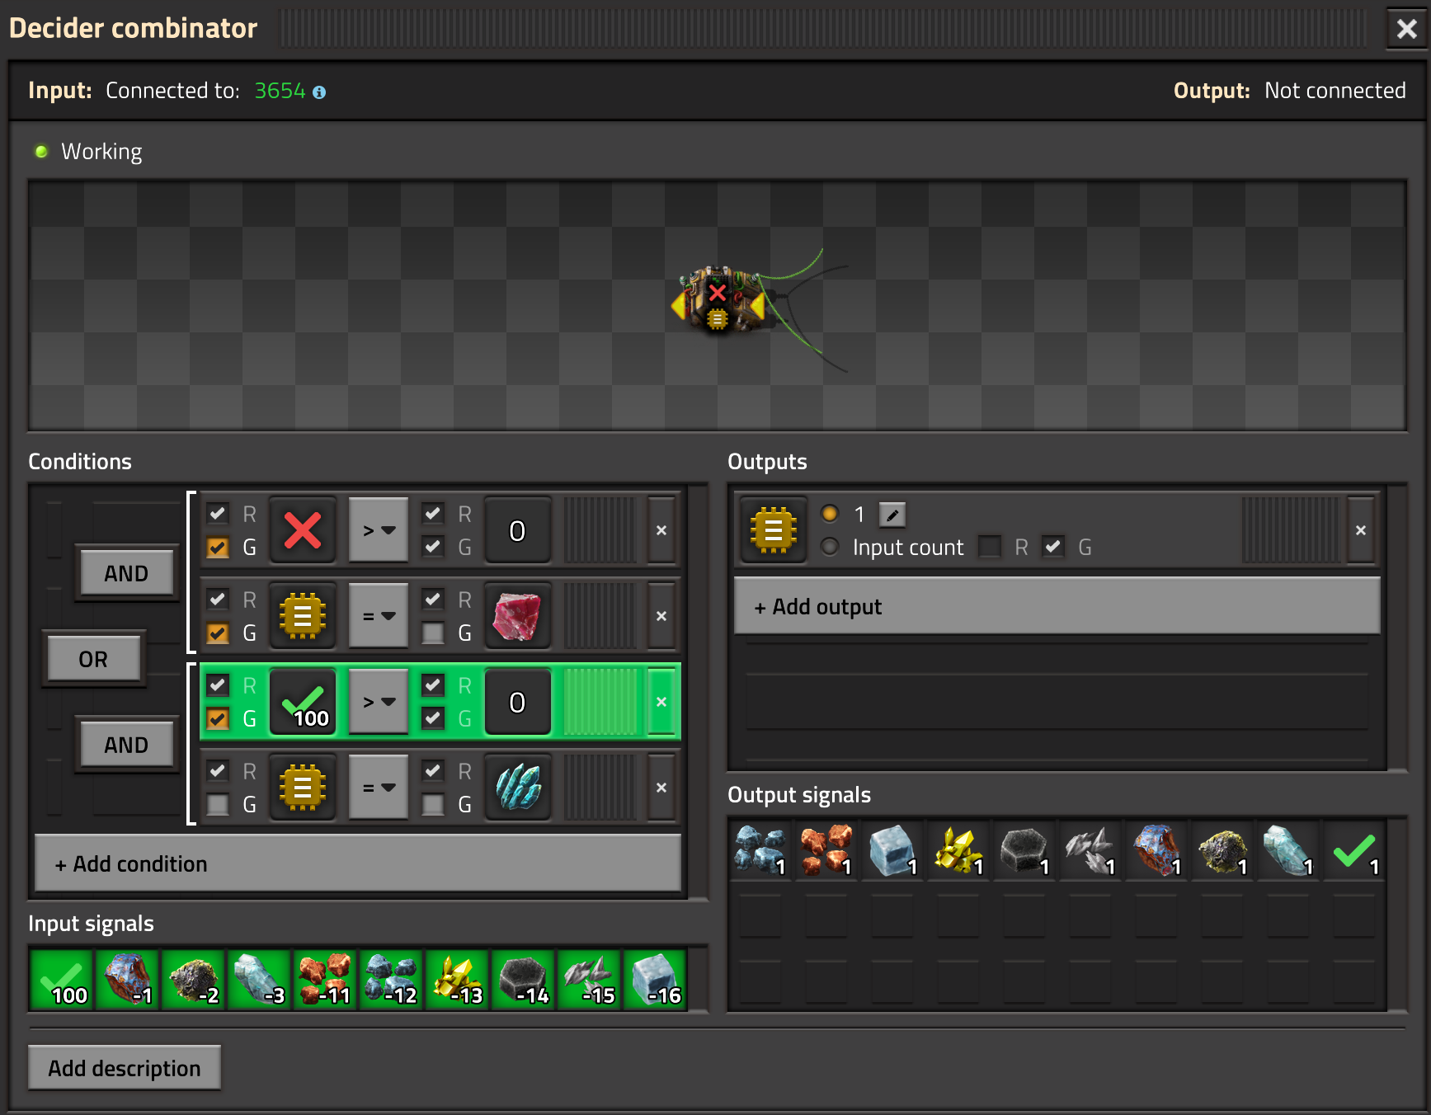
Task: Click the chip signal in second condition row
Action: click(x=303, y=616)
